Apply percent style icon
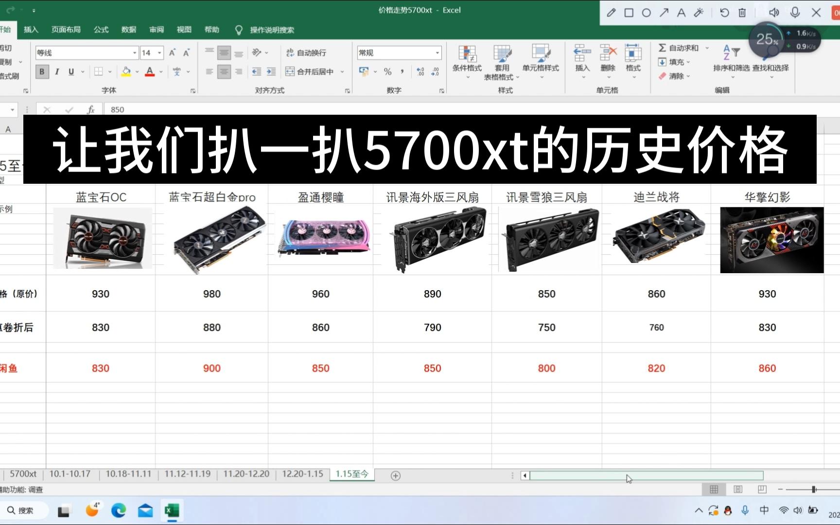 click(387, 72)
